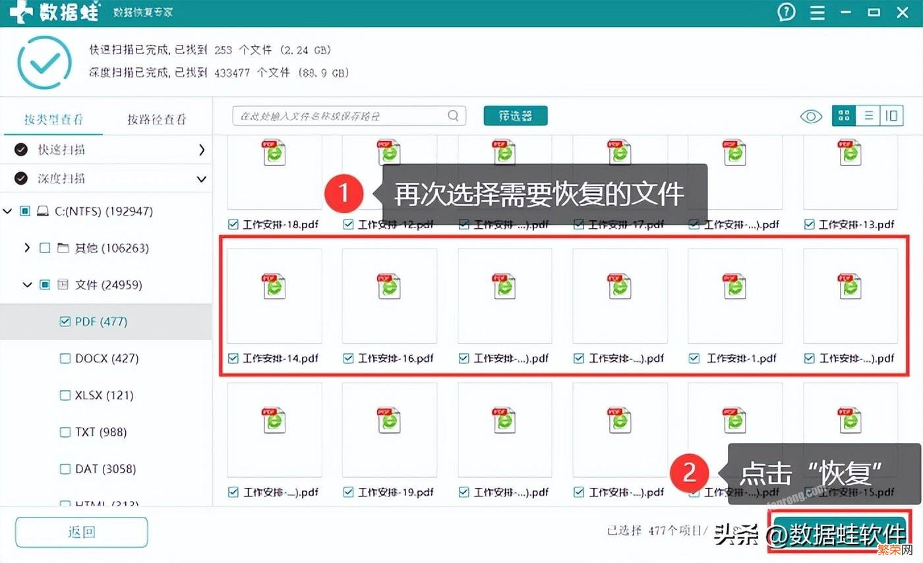Uncheck 工作安排-18.pdf file checkbox
The width and height of the screenshot is (923, 563).
click(x=233, y=224)
